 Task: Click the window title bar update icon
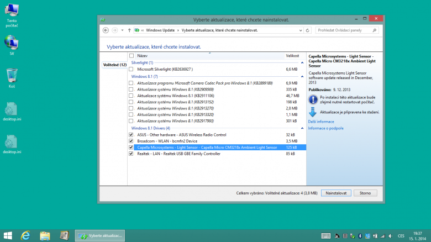click(x=103, y=20)
